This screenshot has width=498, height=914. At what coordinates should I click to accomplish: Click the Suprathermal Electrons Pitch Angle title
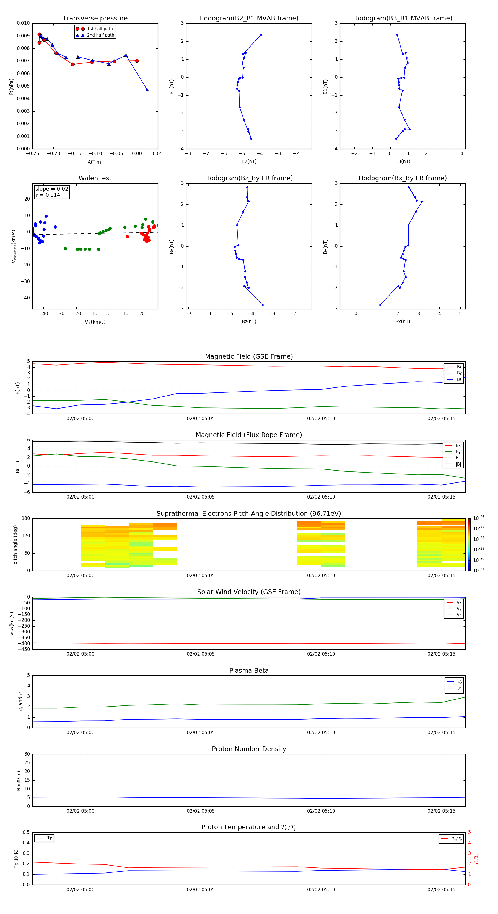[x=249, y=514]
